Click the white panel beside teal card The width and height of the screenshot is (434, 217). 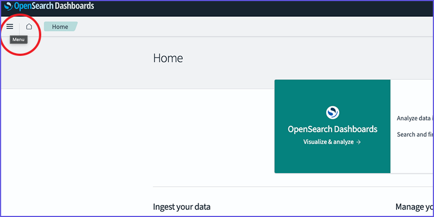tap(412, 126)
